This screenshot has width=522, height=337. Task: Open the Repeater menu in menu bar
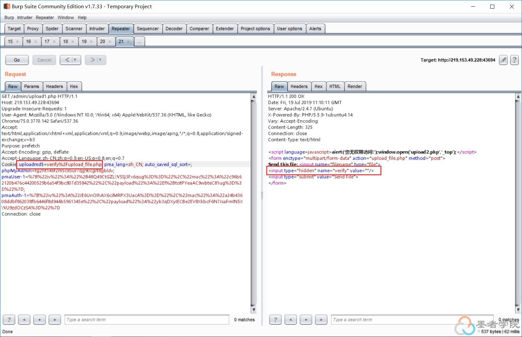(45, 17)
